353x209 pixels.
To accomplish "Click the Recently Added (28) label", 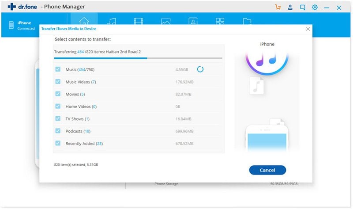I will tap(84, 144).
